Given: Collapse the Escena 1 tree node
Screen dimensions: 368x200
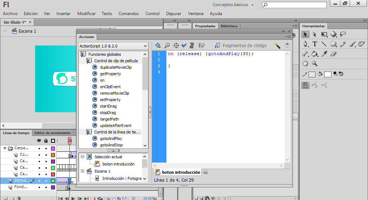Looking at the screenshot, I should point(83,171).
